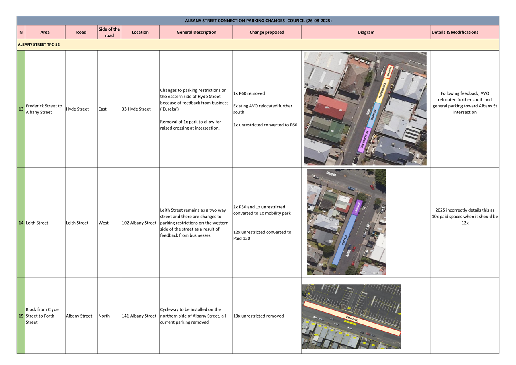This screenshot has width=516, height=365.
Task: Select the Side of the road header
Action: (109, 32)
